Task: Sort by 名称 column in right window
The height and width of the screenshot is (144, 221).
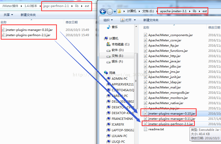Action: [146, 27]
